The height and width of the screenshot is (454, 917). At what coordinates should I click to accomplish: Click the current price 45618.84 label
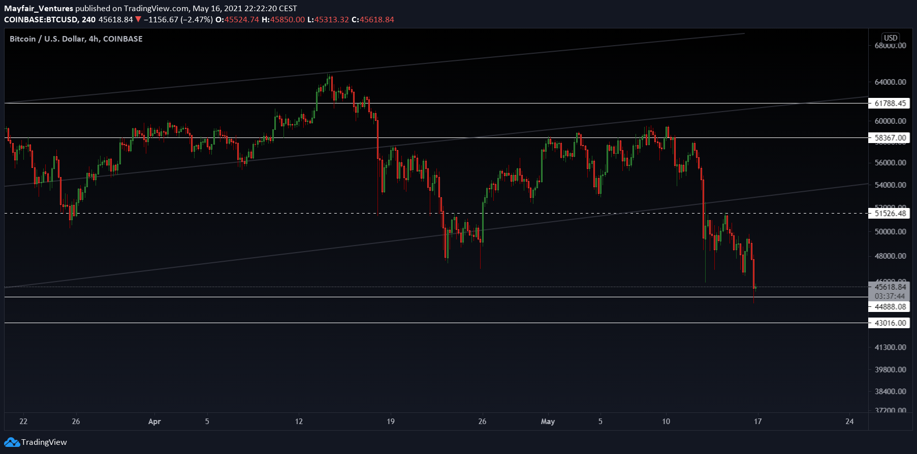890,287
